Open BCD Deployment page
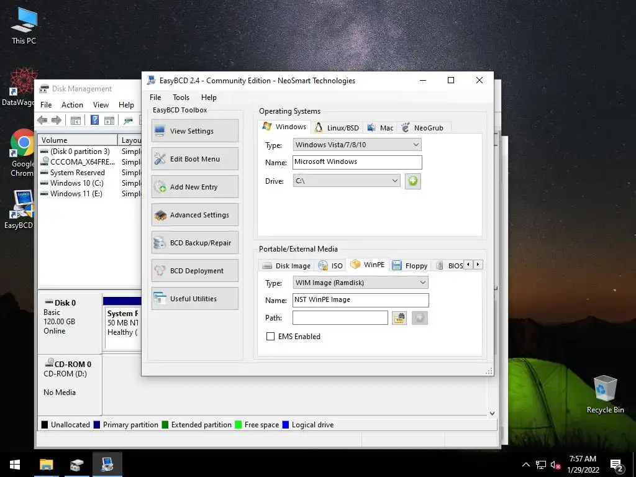This screenshot has height=477, width=636. point(194,271)
